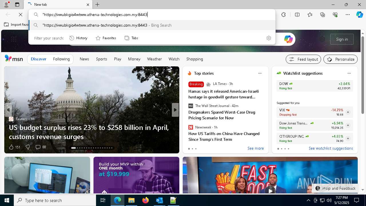Select the Following tab

click(61, 59)
